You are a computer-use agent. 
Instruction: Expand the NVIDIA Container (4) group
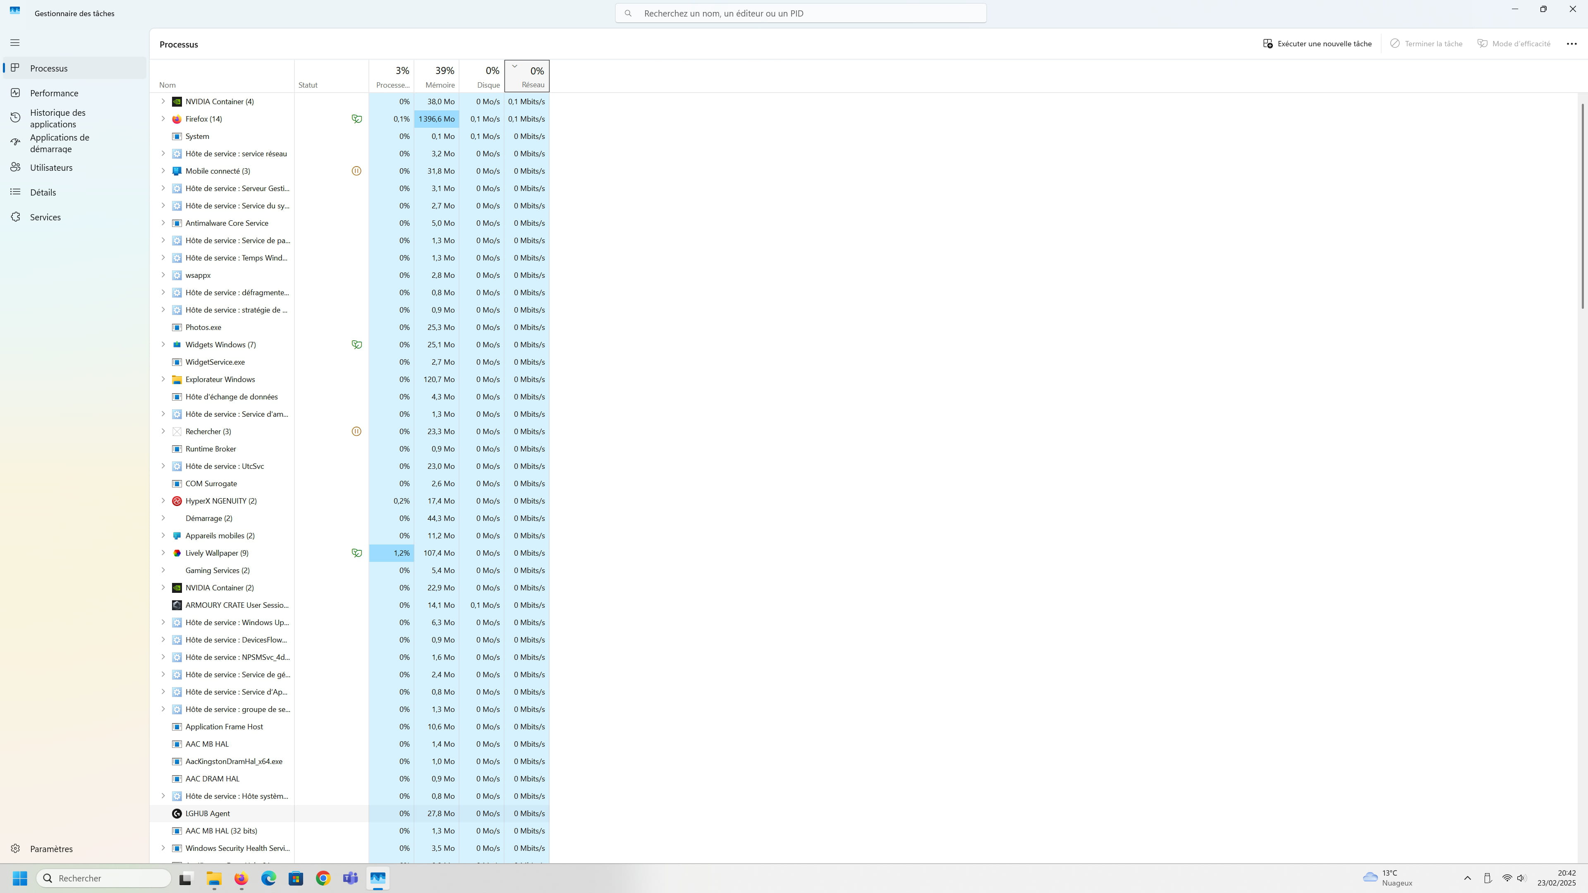[163, 101]
